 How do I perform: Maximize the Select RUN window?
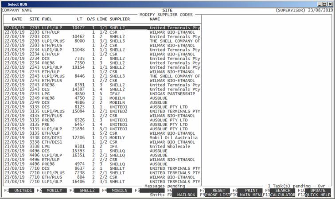click(324, 4)
